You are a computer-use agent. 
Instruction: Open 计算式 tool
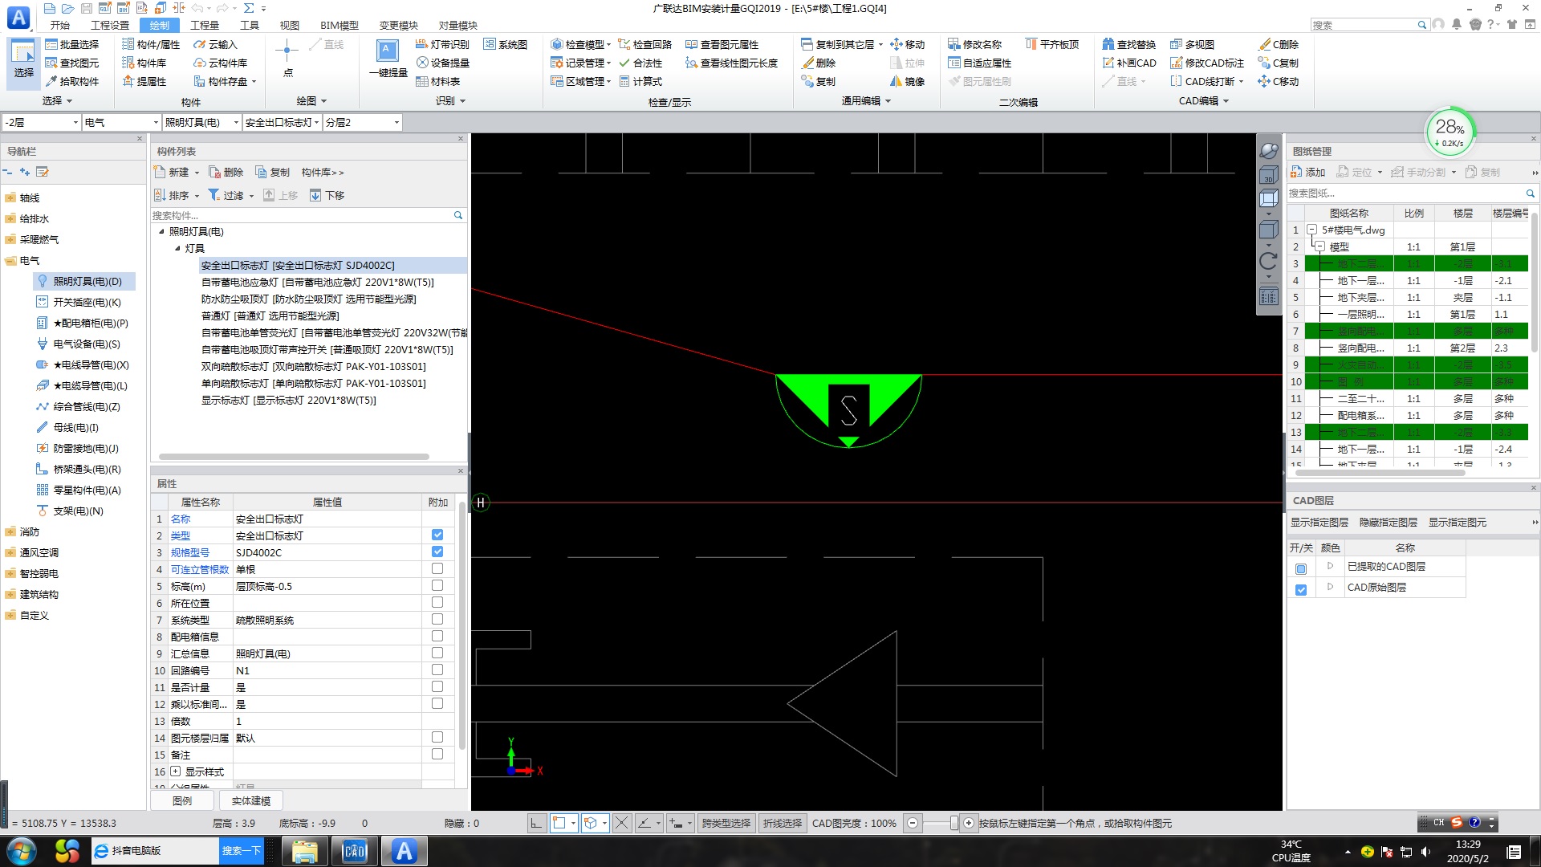pos(640,81)
